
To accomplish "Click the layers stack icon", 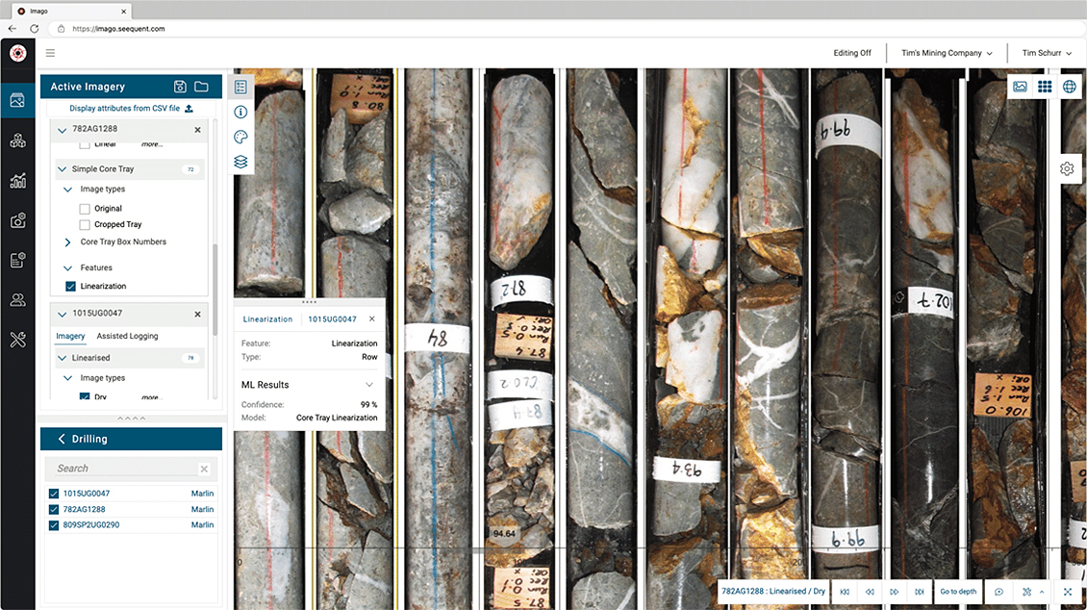I will (240, 162).
